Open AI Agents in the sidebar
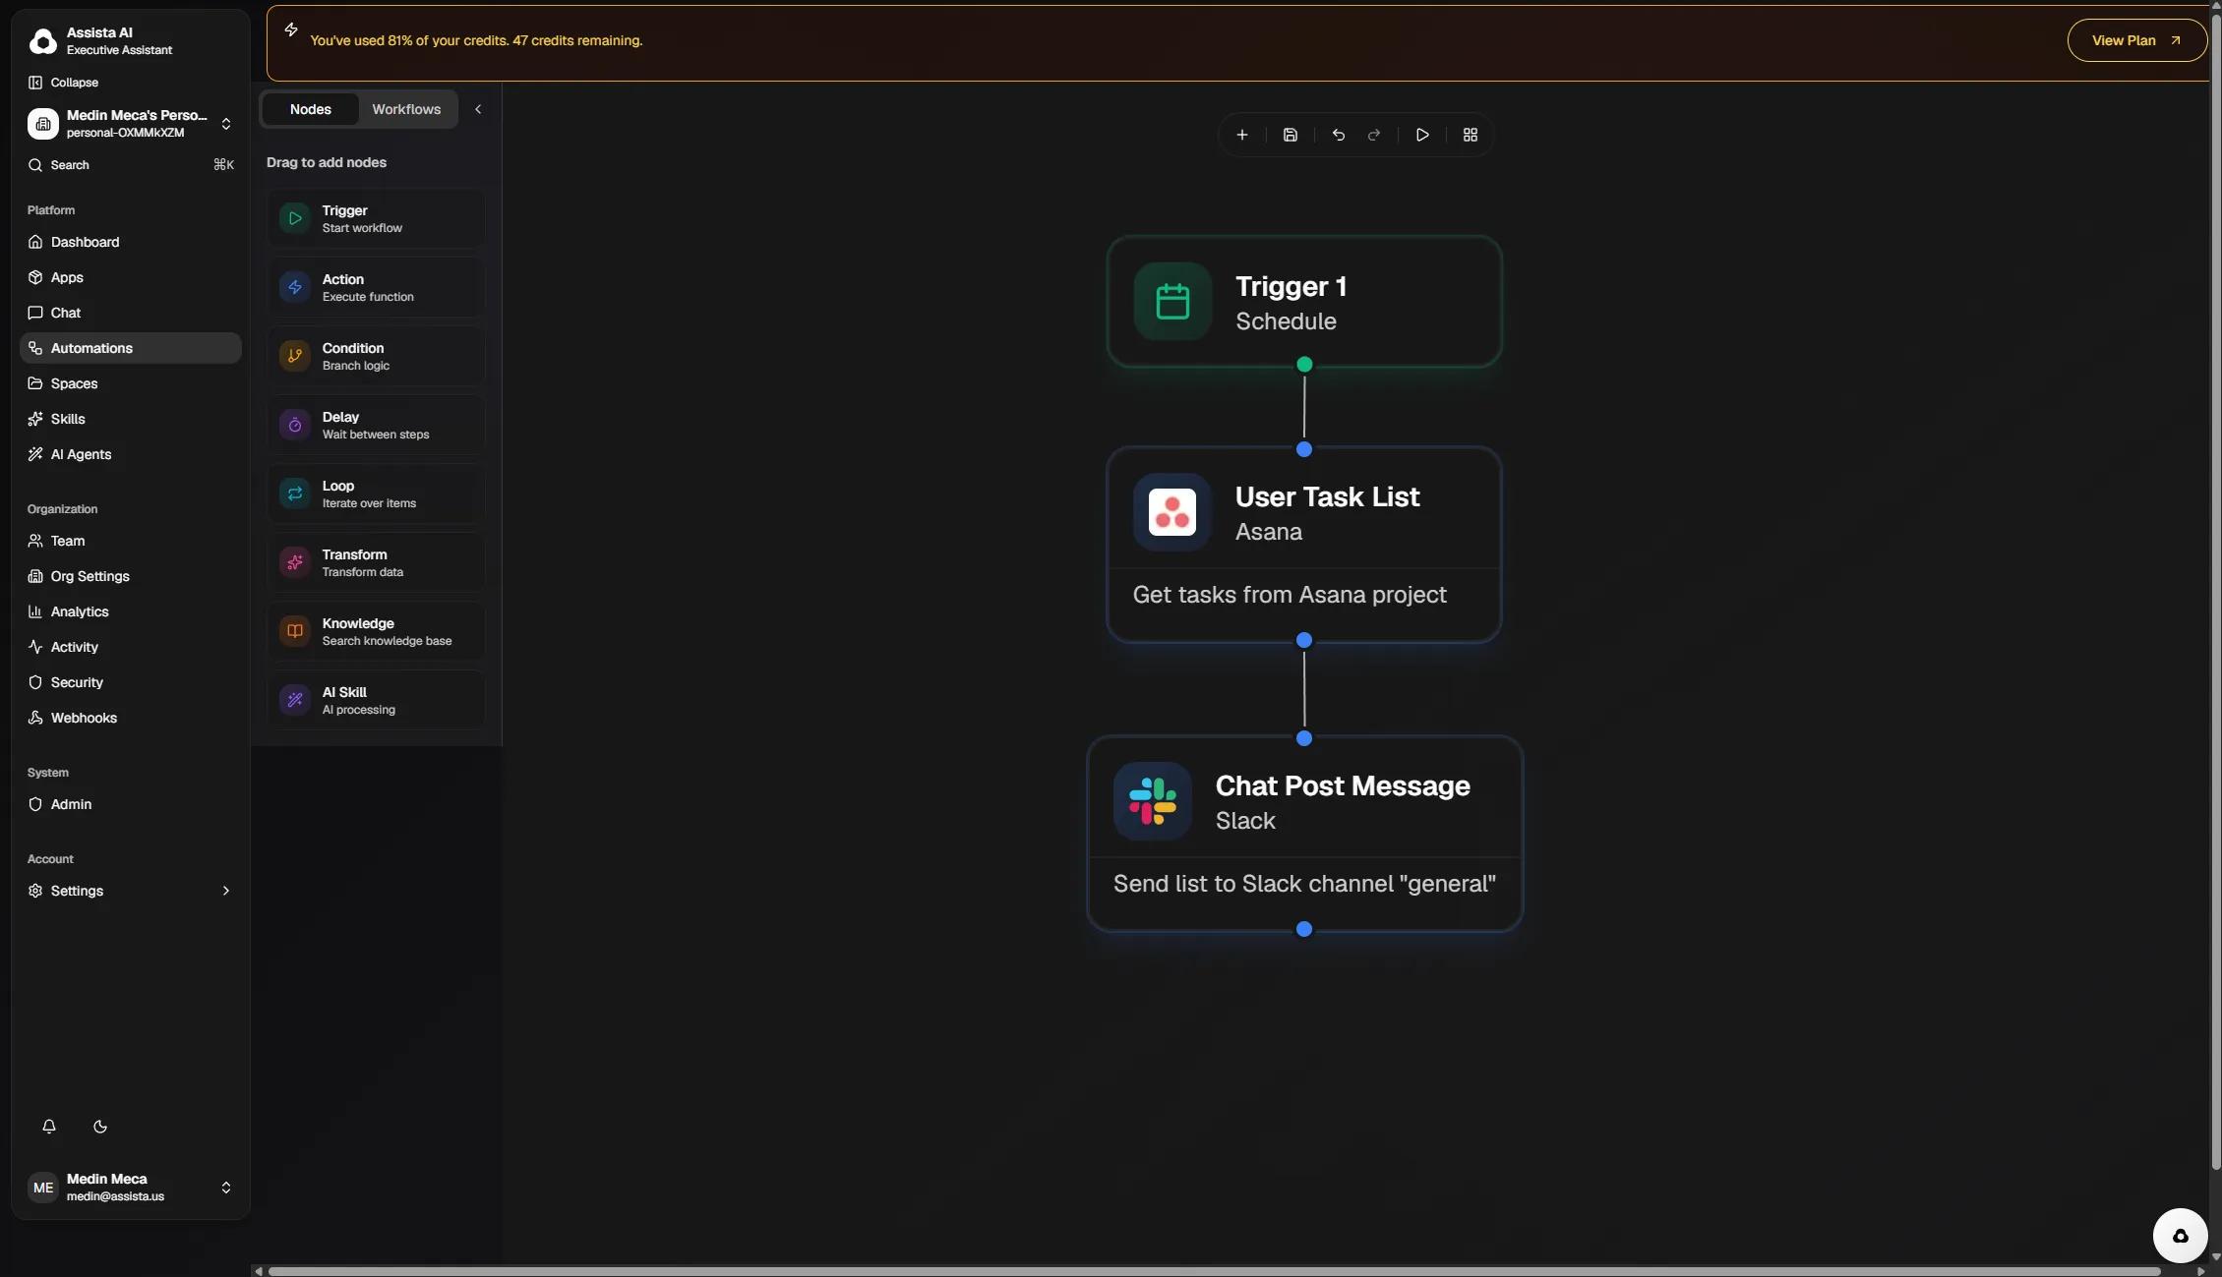The image size is (2222, 1277). [x=81, y=454]
